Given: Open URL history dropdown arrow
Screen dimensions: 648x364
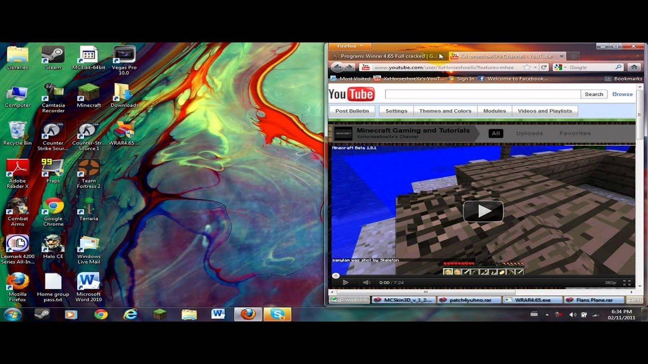Looking at the screenshot, I should (x=535, y=67).
